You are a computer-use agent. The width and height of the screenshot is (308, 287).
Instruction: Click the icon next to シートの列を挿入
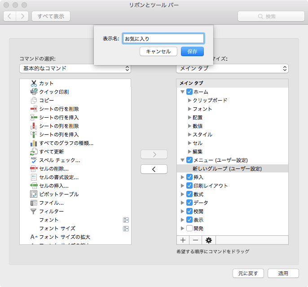tap(34, 135)
